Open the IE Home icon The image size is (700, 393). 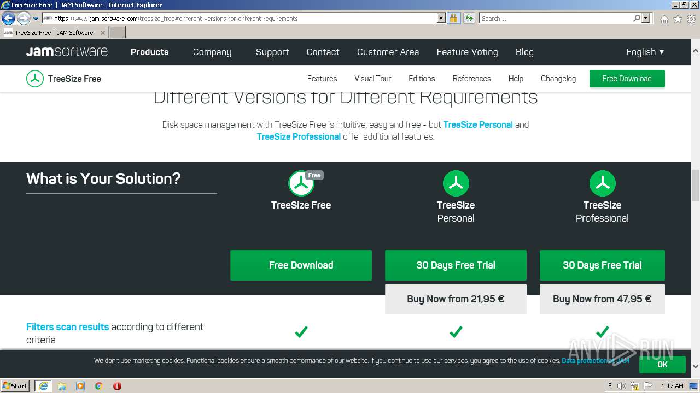[x=664, y=19]
